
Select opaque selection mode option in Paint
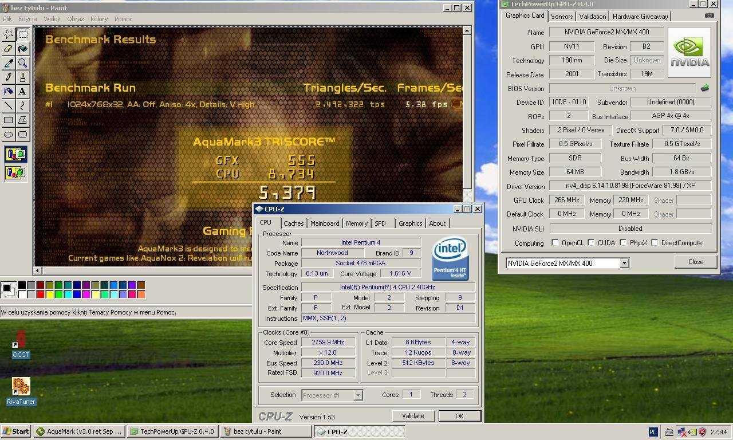point(15,154)
